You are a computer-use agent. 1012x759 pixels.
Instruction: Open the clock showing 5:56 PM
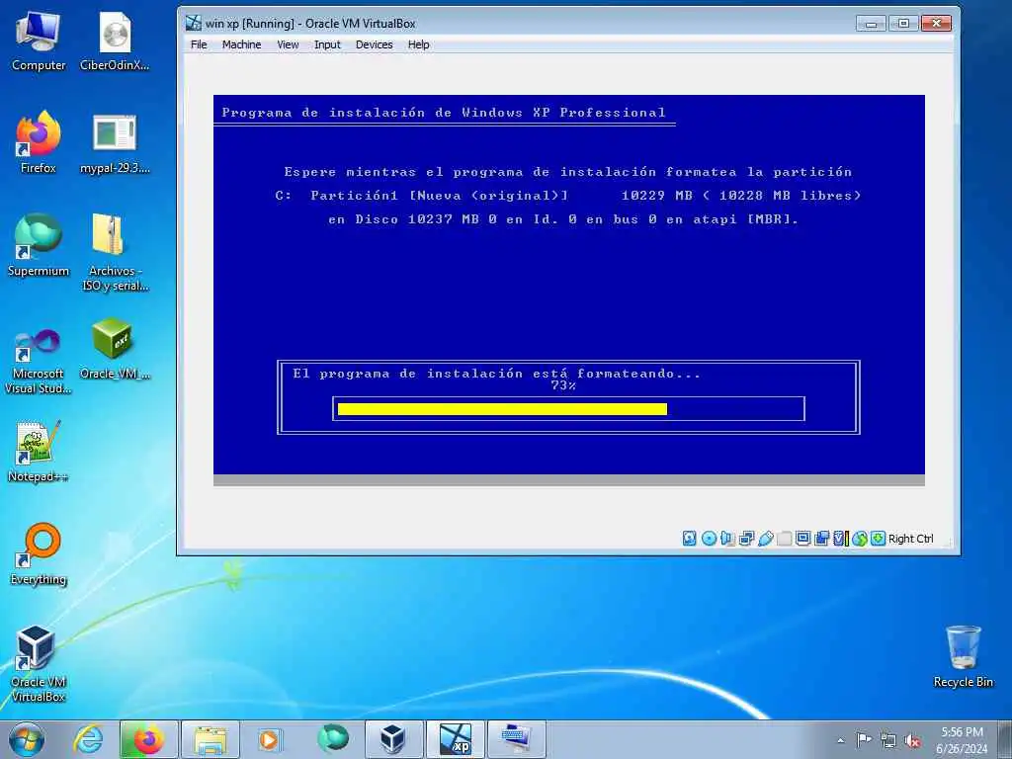coord(962,739)
